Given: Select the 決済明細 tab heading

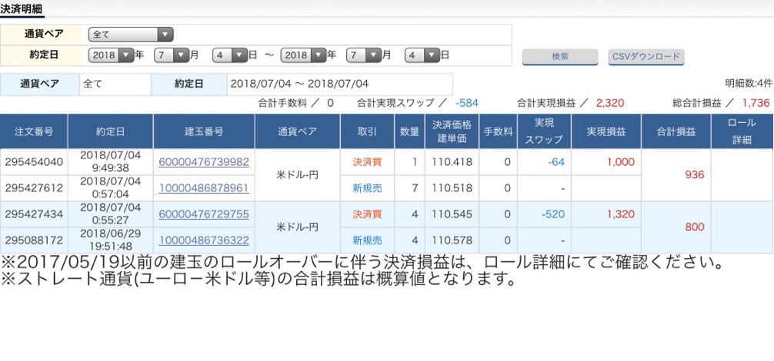Looking at the screenshot, I should pos(22,9).
